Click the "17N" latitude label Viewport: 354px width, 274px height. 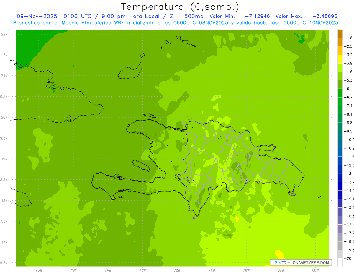click(x=4, y=242)
